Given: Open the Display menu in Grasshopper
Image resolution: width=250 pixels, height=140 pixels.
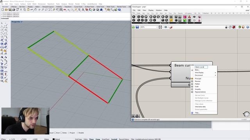Looking at the screenshot, I should (151, 10).
